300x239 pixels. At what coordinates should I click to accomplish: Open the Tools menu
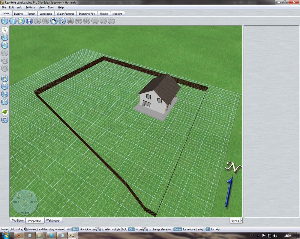tap(51, 7)
